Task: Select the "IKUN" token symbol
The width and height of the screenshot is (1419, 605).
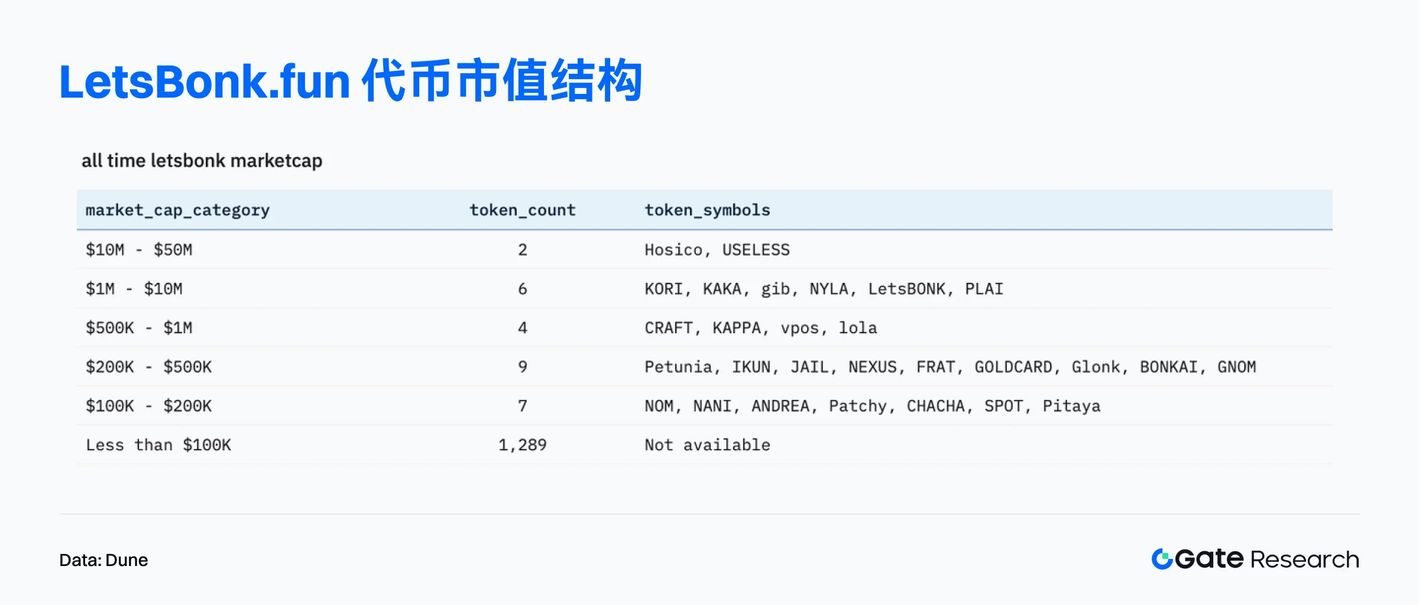Action: 751,367
